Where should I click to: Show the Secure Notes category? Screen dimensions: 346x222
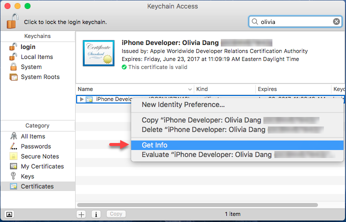pyautogui.click(x=39, y=156)
